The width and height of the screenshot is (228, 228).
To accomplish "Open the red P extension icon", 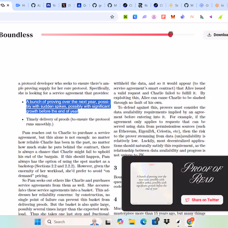I will [163, 17].
